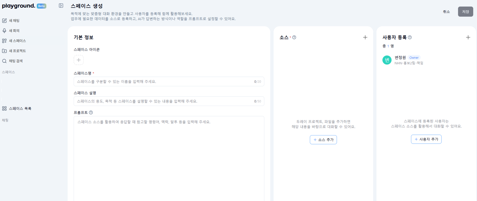Add a space icon with the plus box
The height and width of the screenshot is (201, 477).
[79, 60]
